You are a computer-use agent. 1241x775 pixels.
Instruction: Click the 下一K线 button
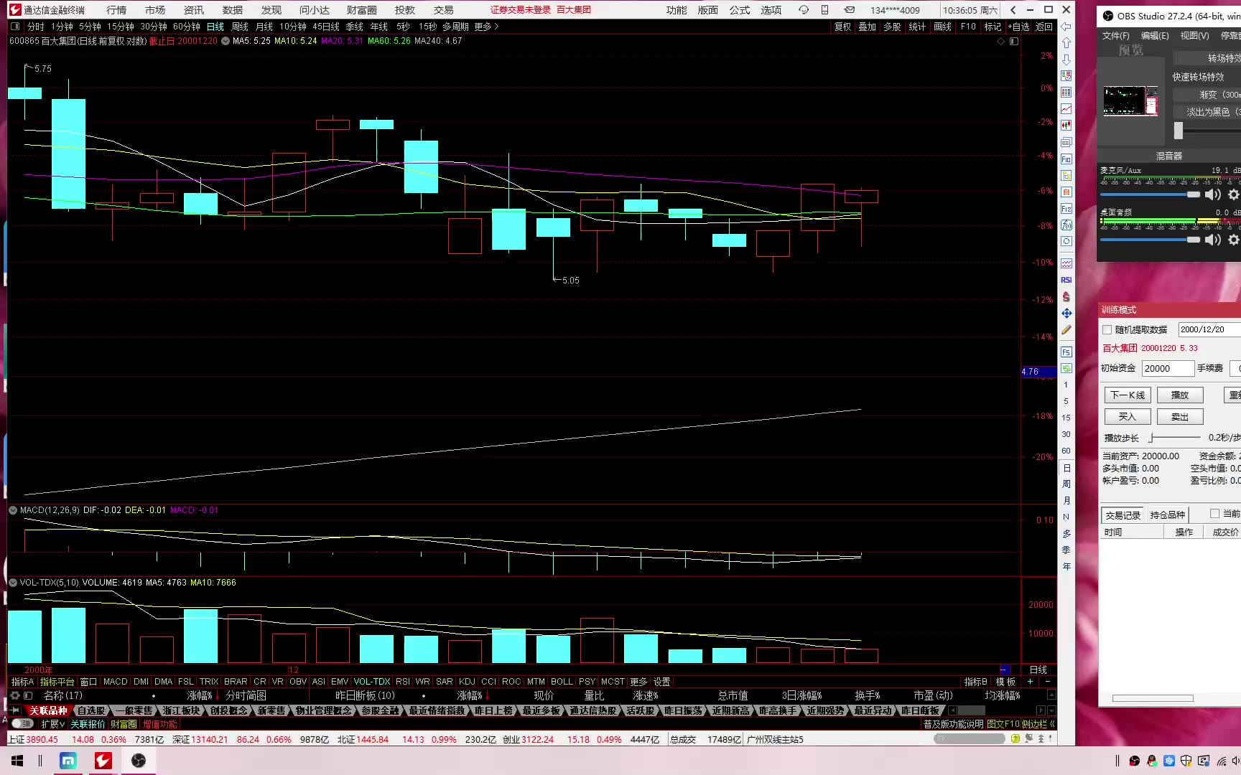[x=1128, y=395]
